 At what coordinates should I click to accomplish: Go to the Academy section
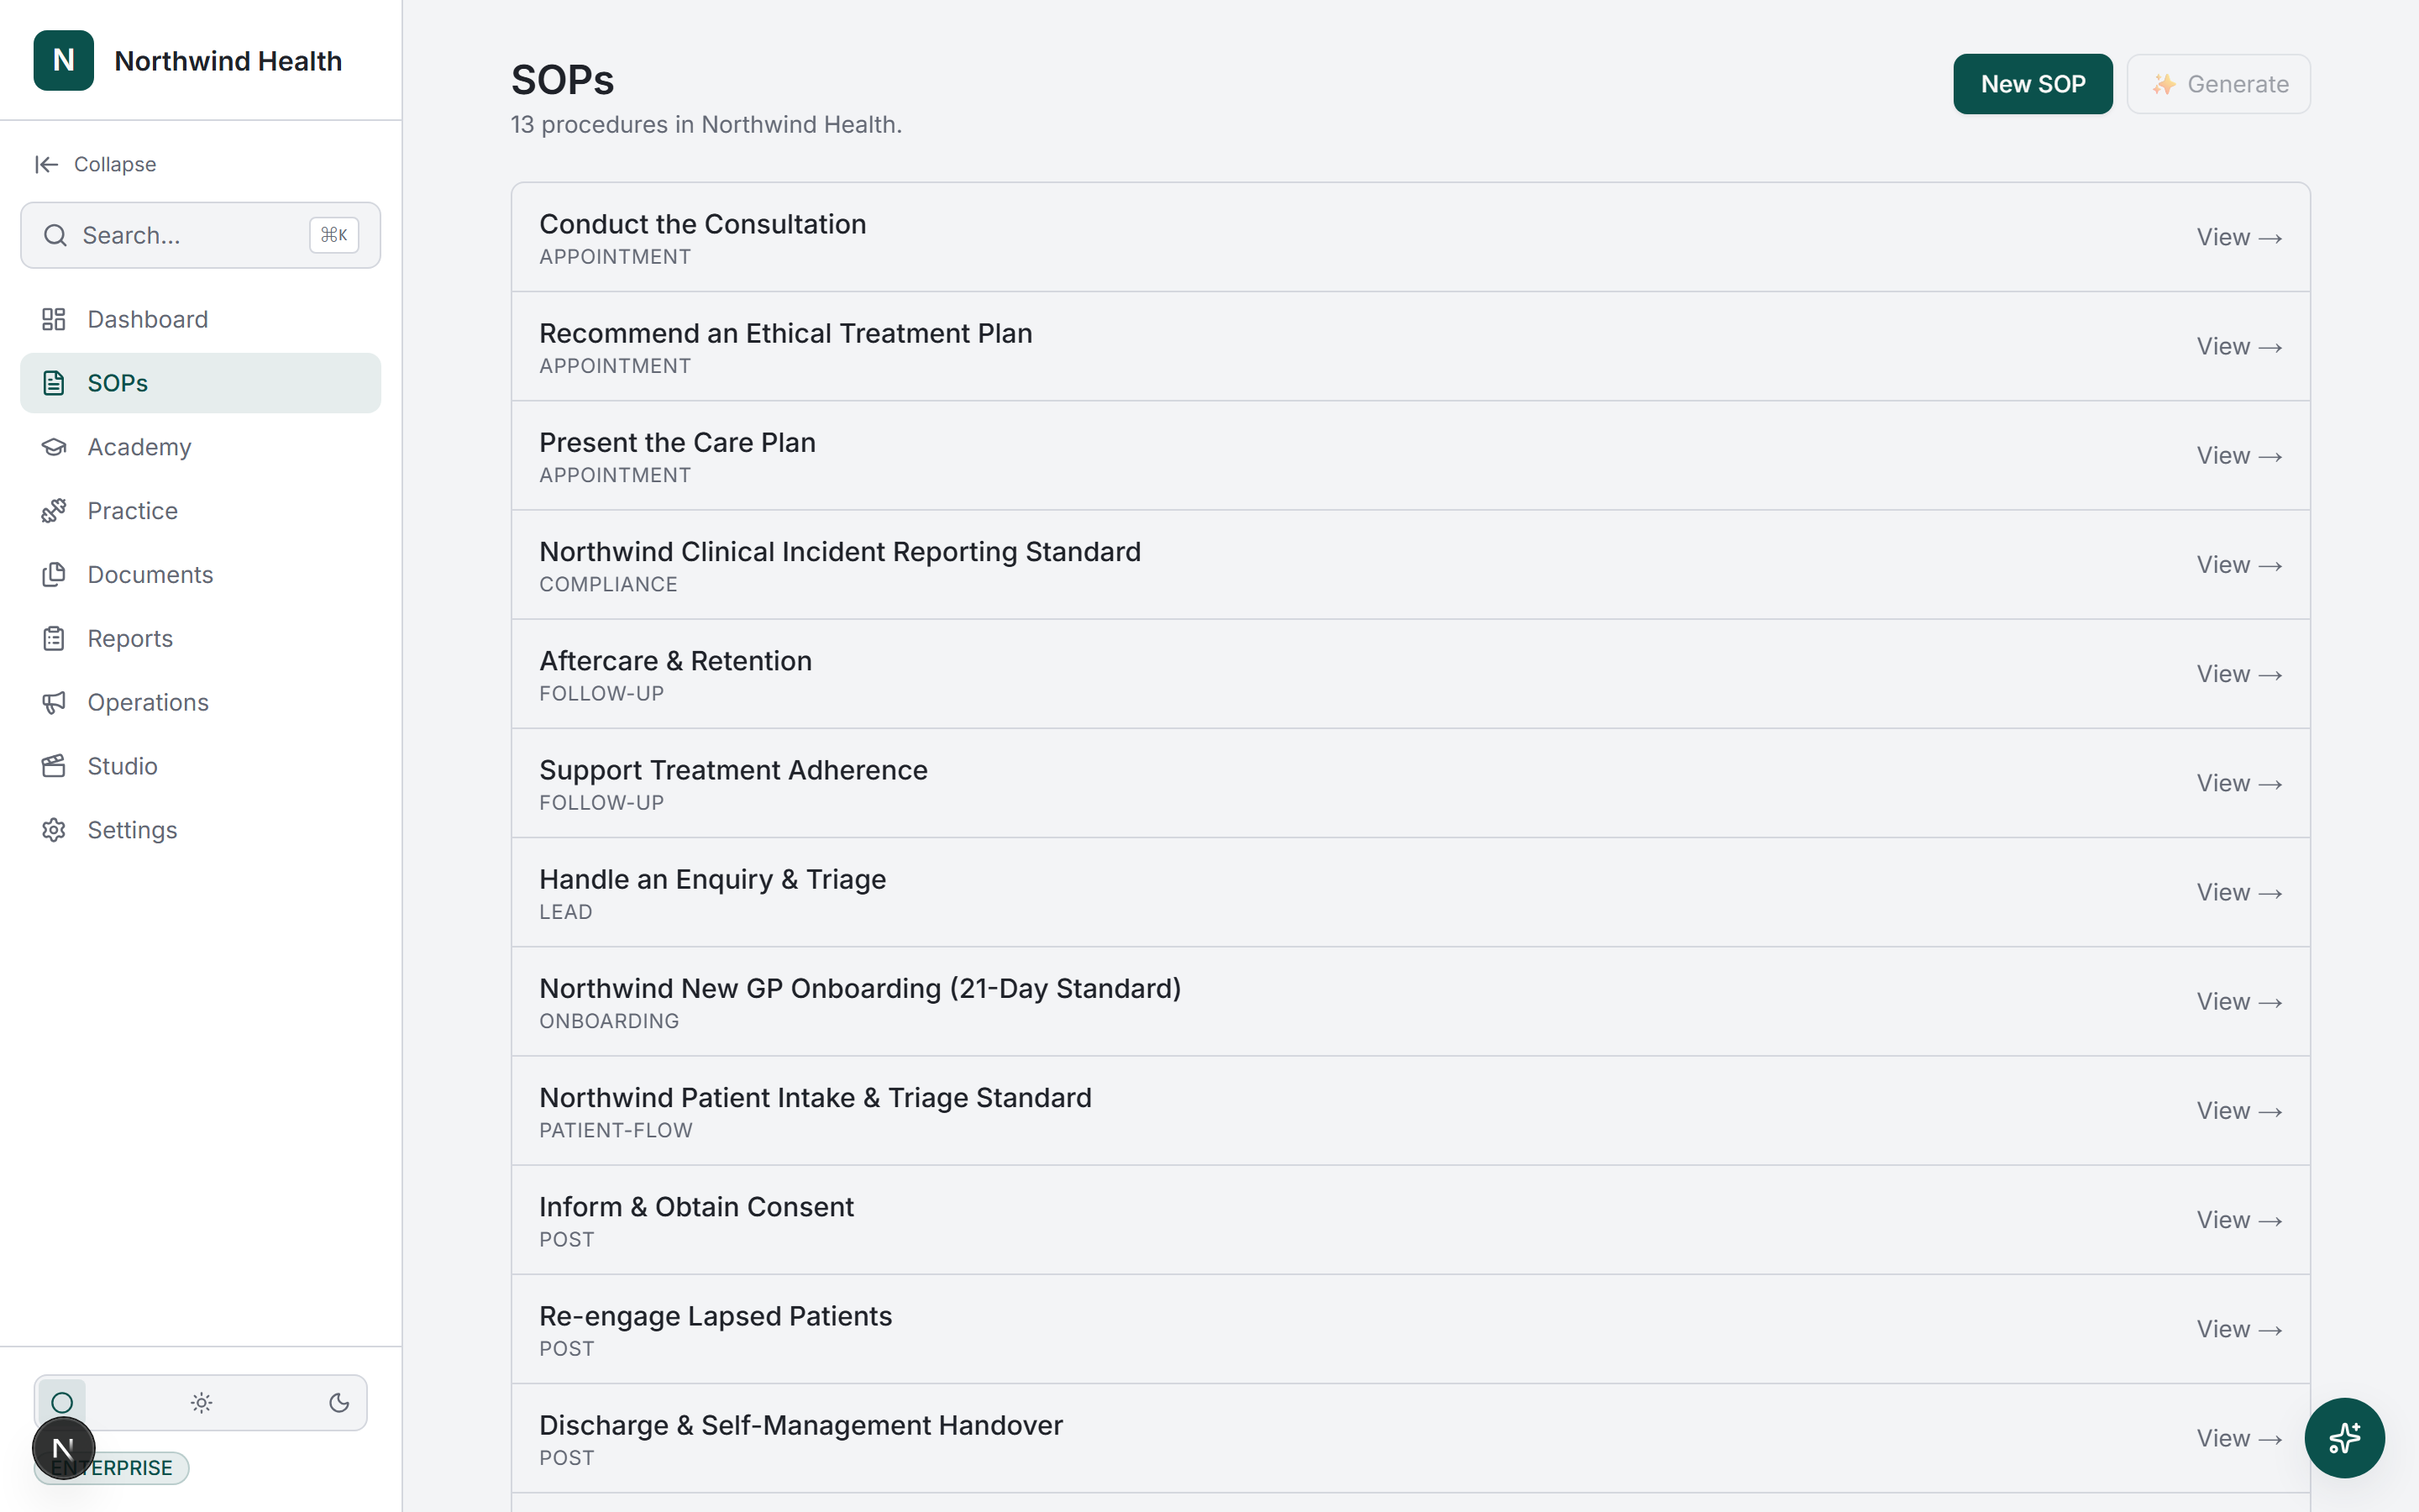coord(200,447)
